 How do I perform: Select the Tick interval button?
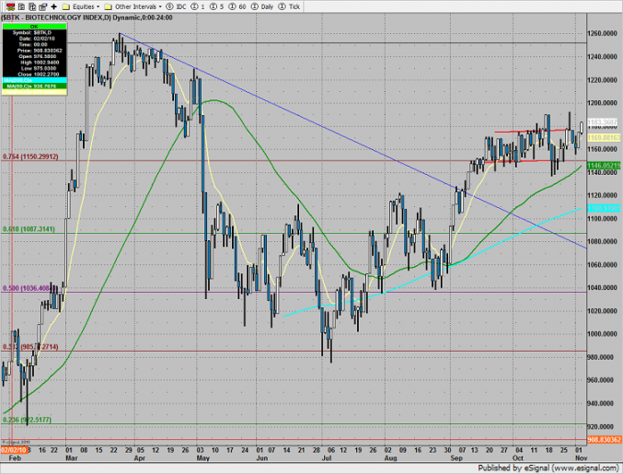click(x=289, y=6)
